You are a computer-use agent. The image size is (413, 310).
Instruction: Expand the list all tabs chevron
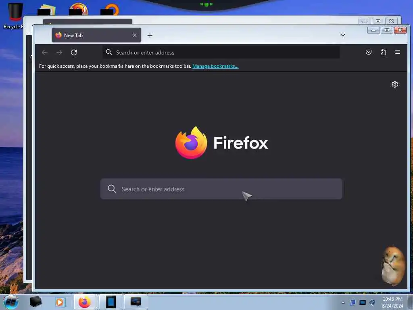pos(343,35)
